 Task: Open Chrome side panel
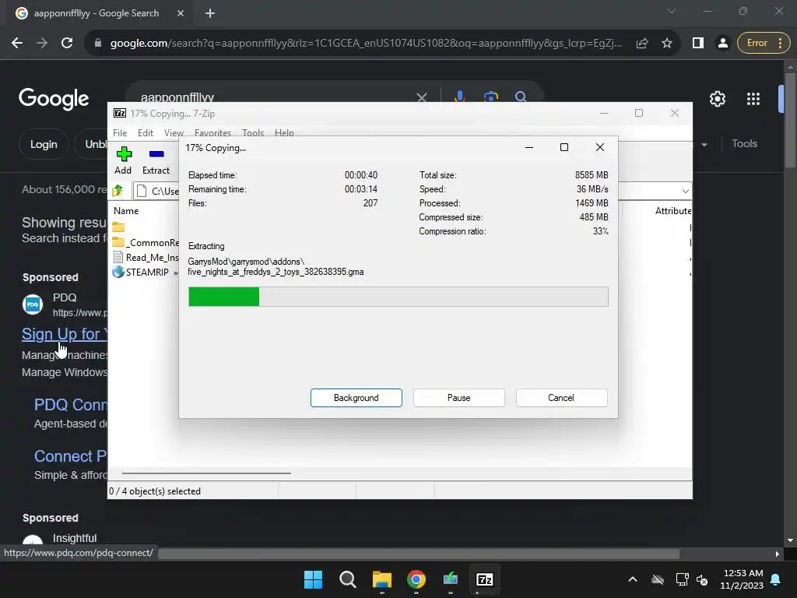pyautogui.click(x=698, y=44)
